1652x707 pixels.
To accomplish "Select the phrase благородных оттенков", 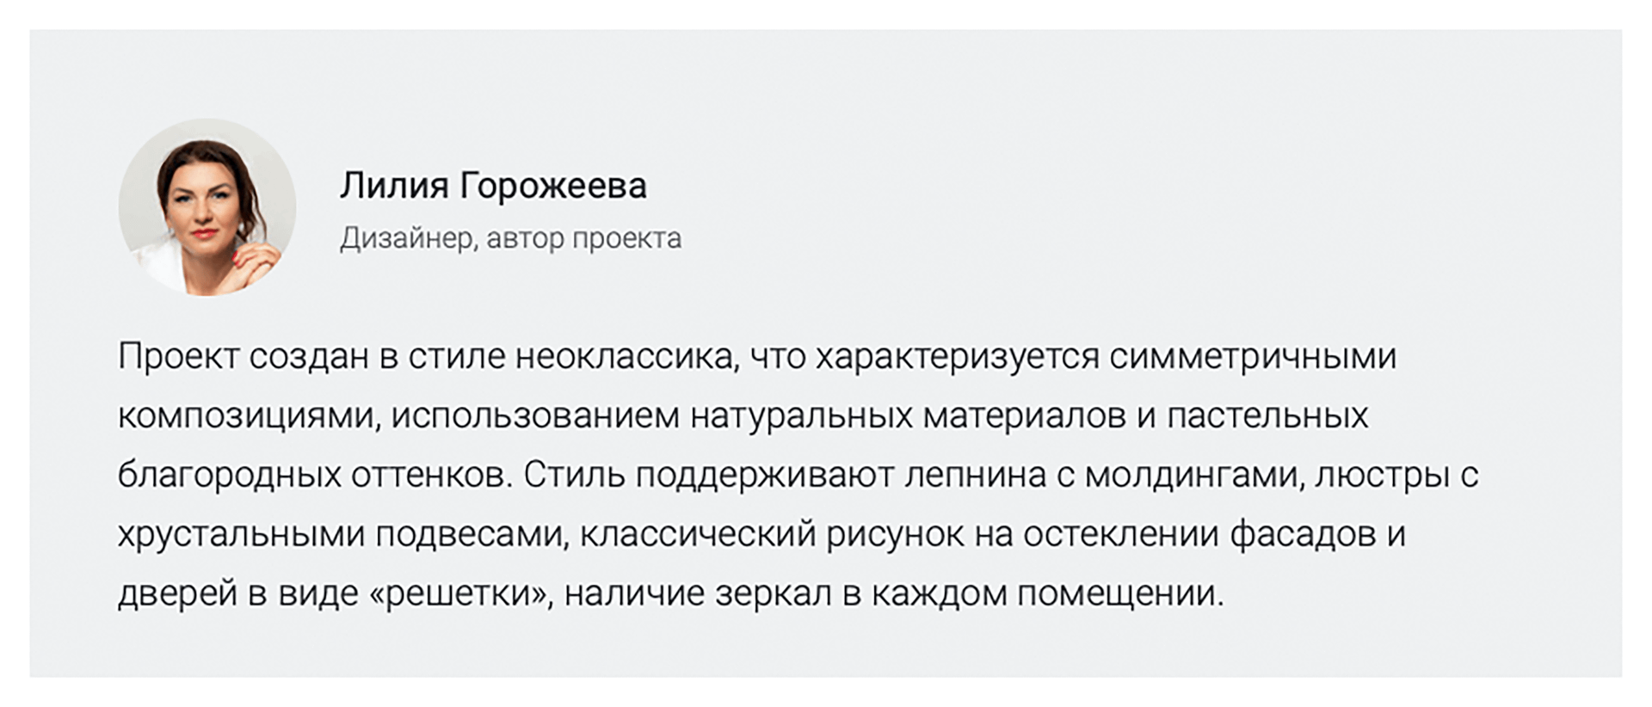I will point(316,476).
